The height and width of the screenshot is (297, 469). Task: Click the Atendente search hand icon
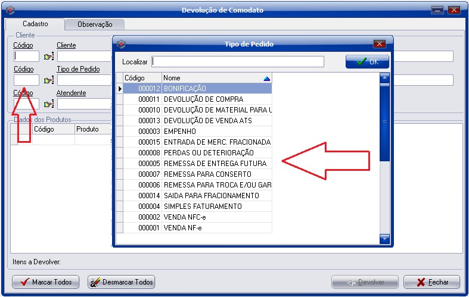[48, 104]
